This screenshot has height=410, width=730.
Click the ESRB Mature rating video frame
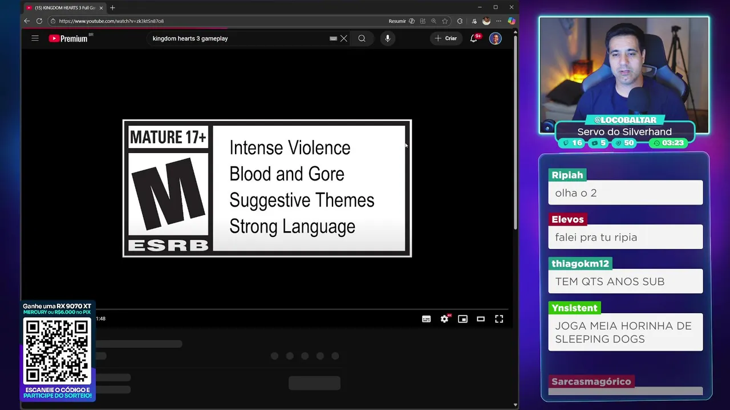267,188
